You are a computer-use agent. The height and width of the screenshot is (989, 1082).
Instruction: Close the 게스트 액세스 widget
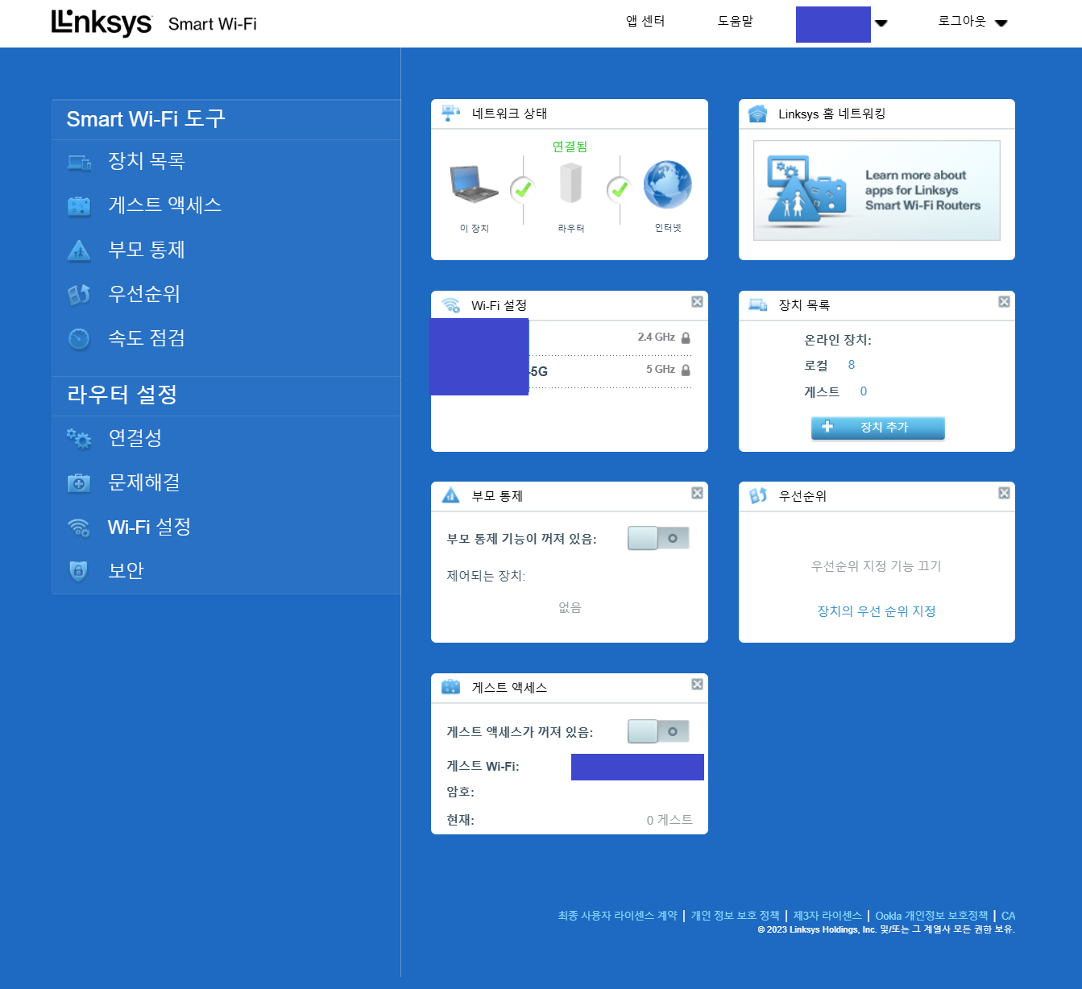697,684
